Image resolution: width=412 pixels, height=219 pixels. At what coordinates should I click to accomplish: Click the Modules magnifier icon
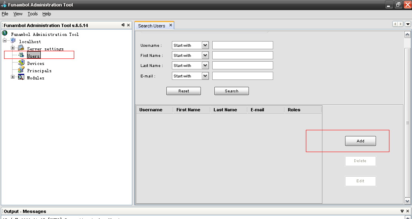[x=21, y=77]
